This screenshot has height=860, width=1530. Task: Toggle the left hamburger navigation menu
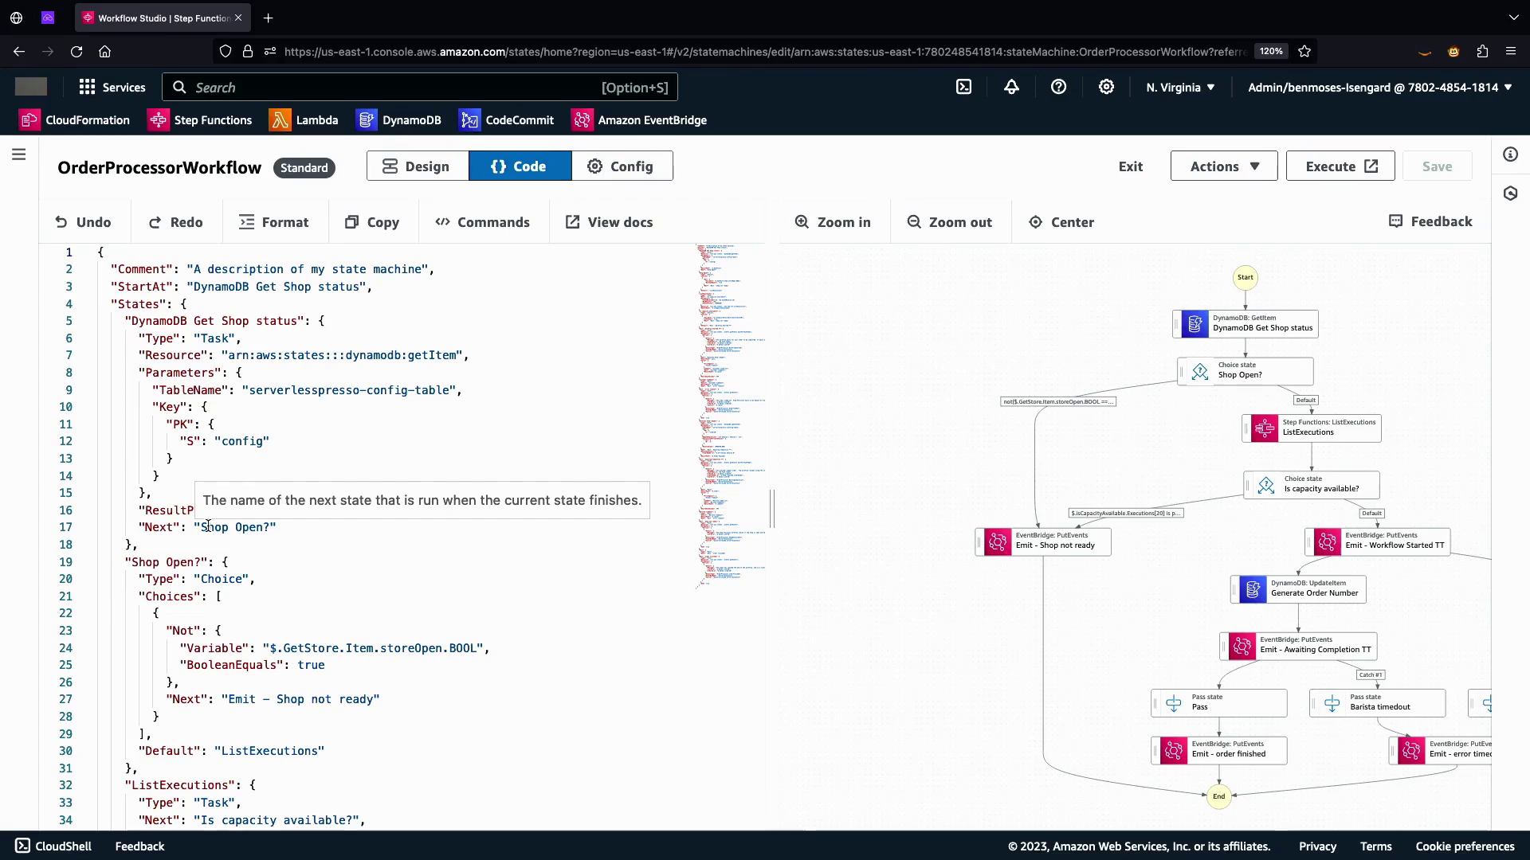click(19, 154)
